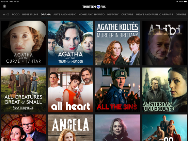Open the All the Sins poster
This screenshot has height=141, width=188.
[x=117, y=90]
